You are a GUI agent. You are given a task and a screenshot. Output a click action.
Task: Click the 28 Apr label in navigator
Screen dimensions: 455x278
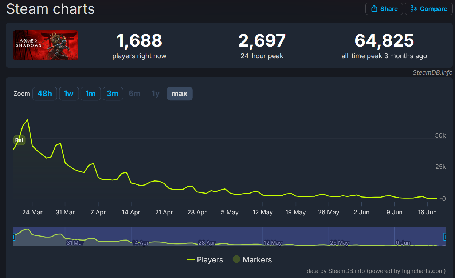coord(207,243)
